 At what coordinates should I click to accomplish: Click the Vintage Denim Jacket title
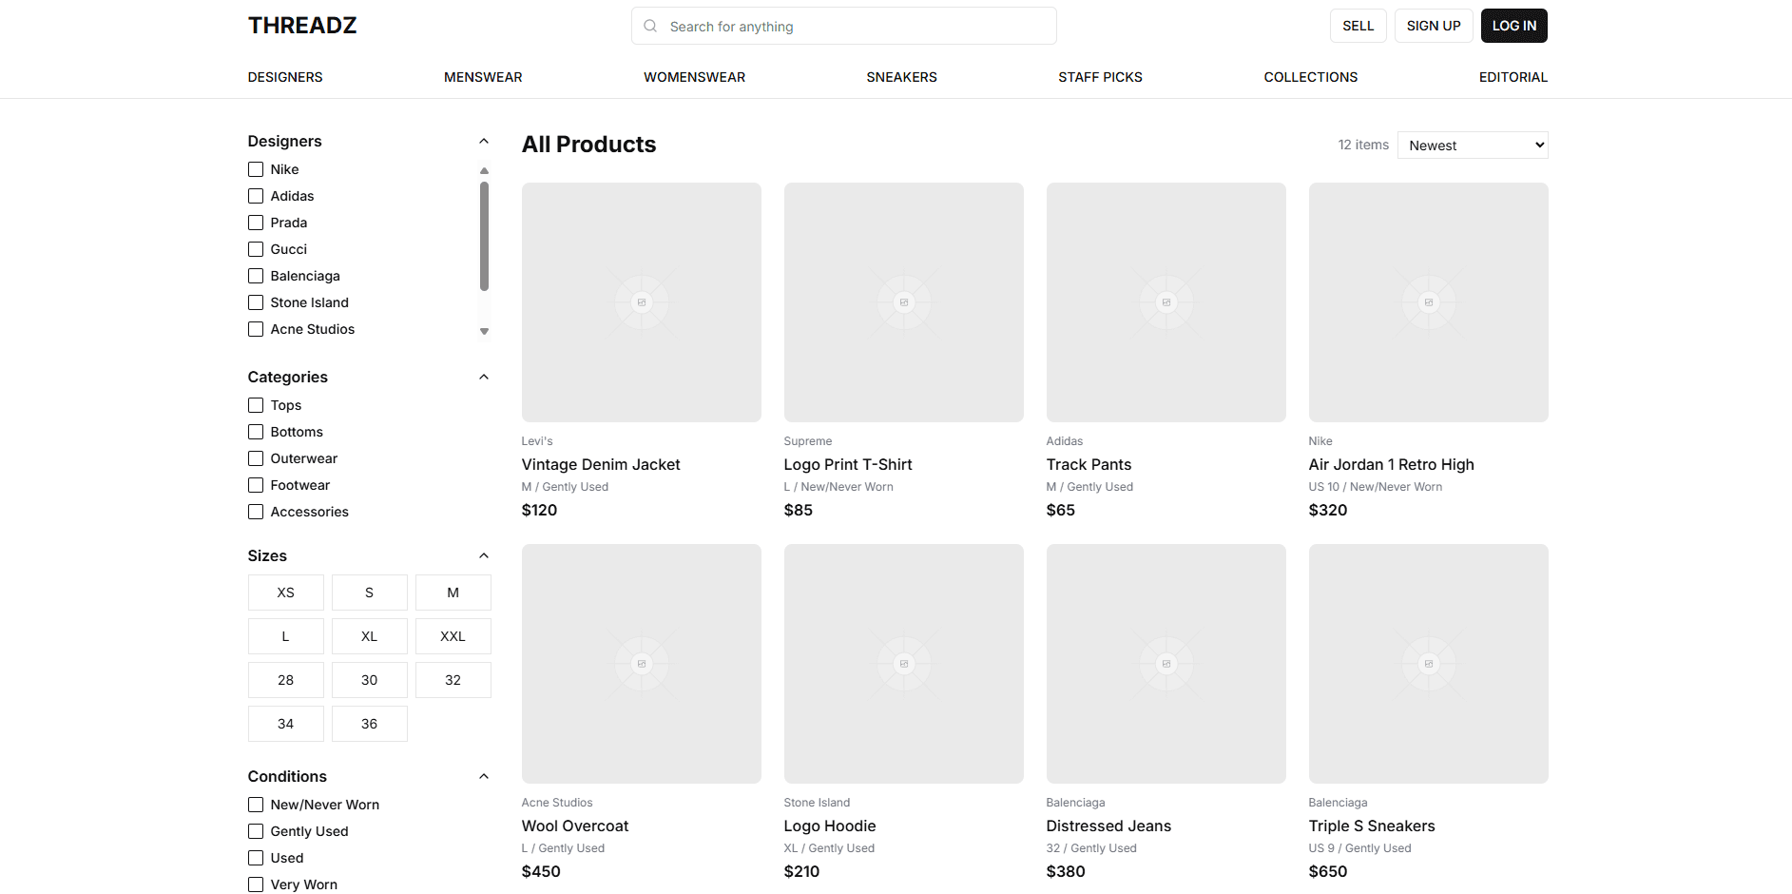pos(601,464)
